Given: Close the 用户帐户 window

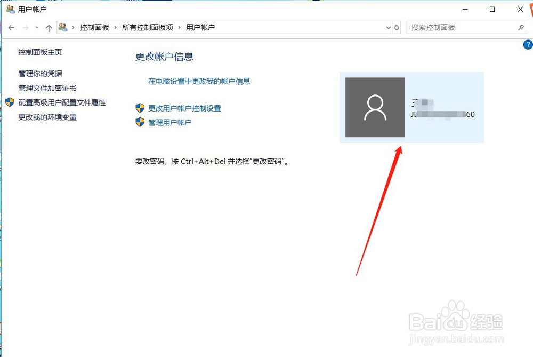Looking at the screenshot, I should tap(520, 10).
